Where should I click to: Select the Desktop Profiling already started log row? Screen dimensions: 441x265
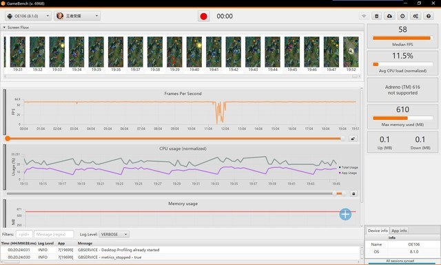point(180,250)
